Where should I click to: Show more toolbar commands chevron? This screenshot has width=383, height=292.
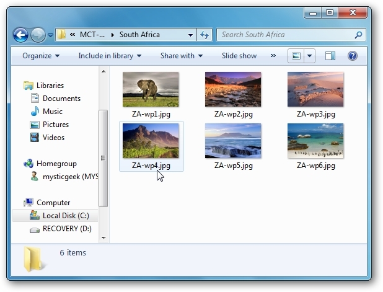(x=273, y=56)
